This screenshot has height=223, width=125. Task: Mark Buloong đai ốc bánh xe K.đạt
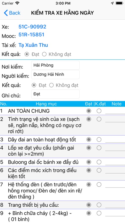coord(99,162)
